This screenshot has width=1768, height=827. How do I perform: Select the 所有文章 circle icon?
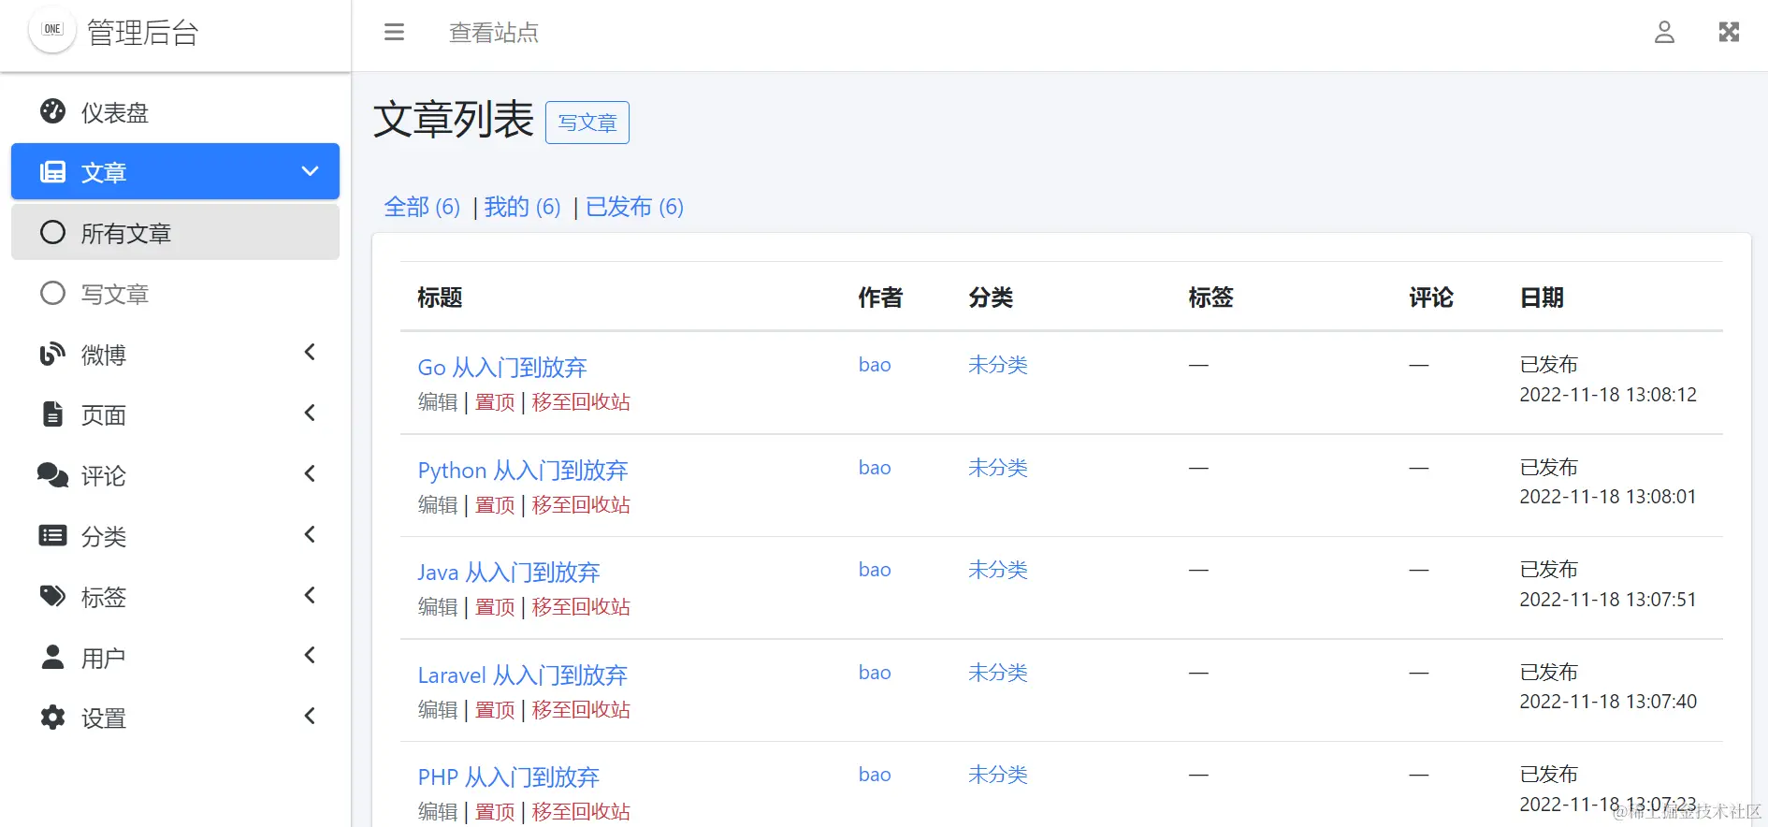point(52,233)
